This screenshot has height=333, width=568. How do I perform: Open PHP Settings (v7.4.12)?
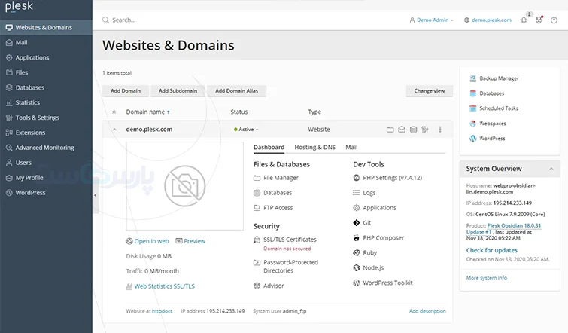tap(387, 178)
